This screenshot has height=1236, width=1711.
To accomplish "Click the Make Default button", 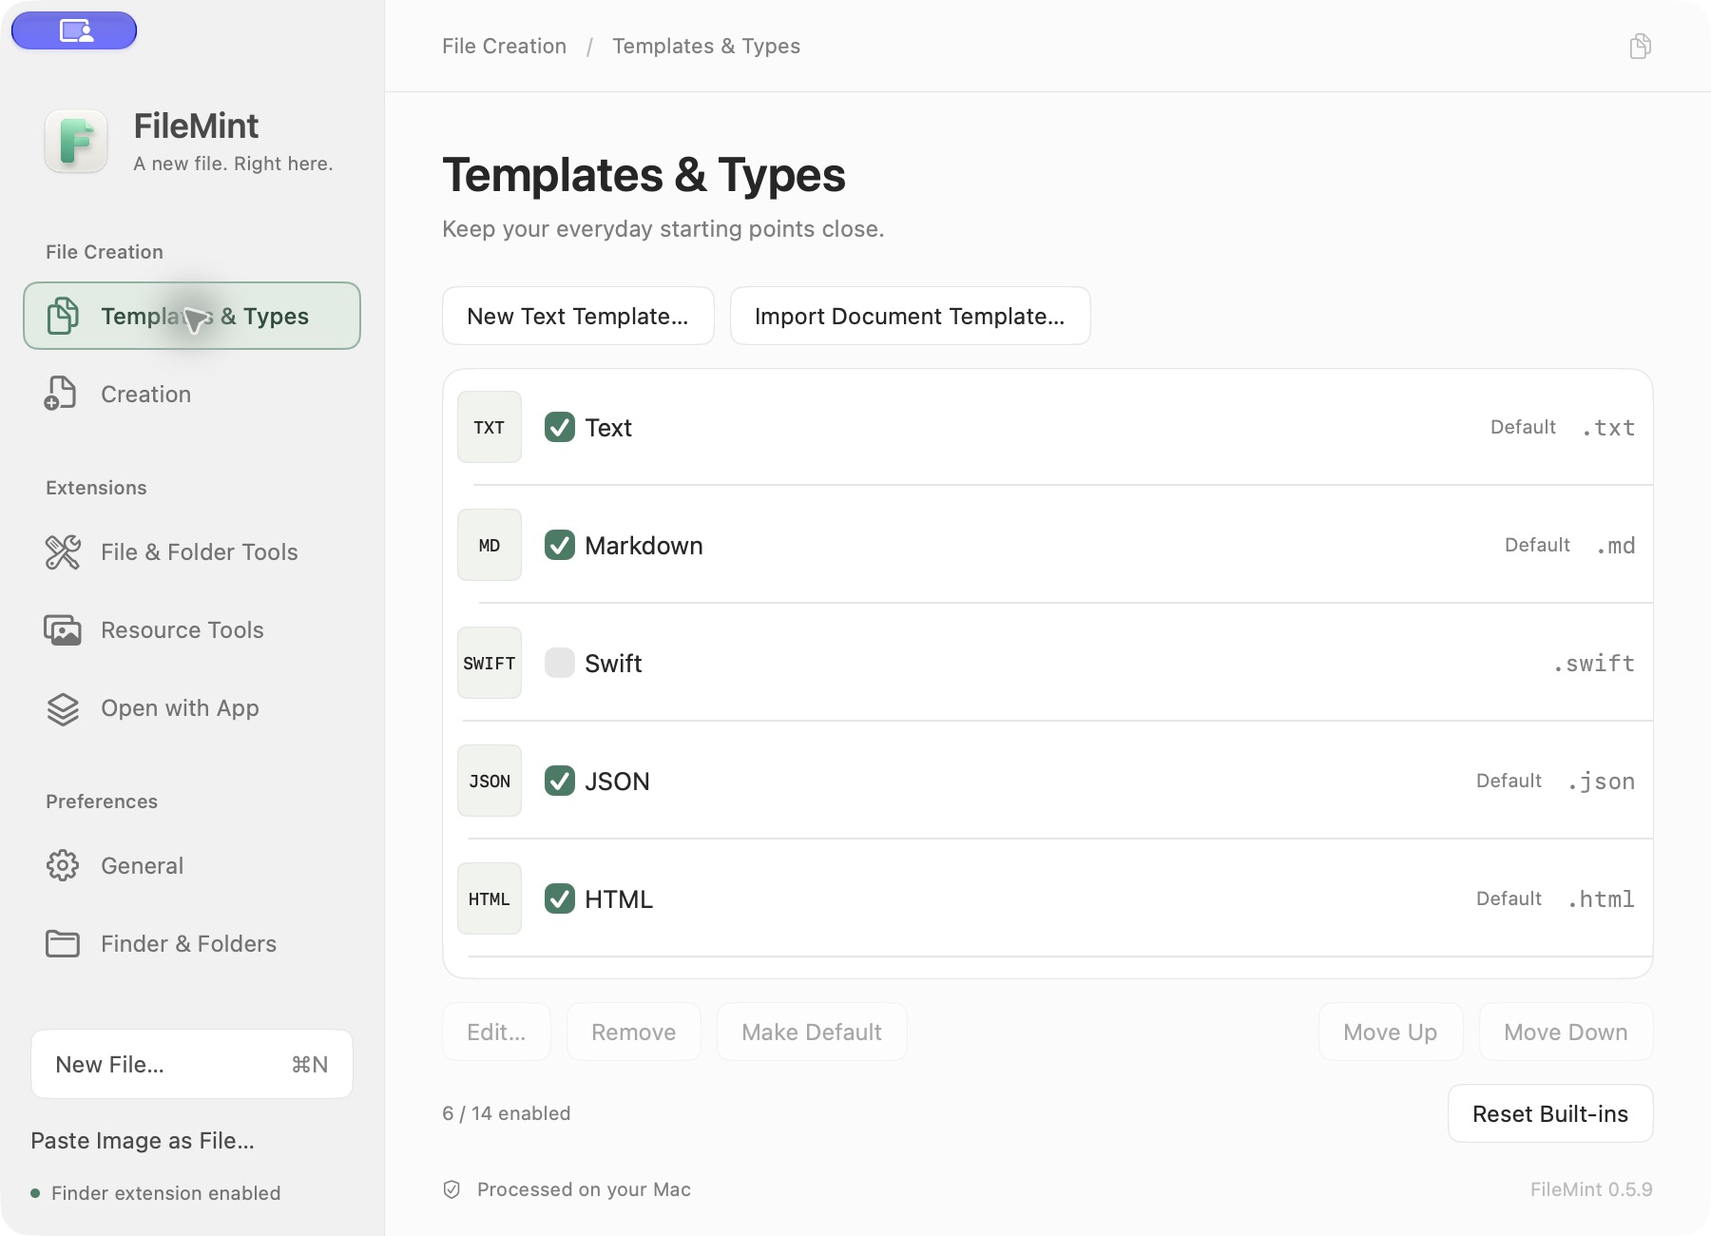I will [x=812, y=1032].
